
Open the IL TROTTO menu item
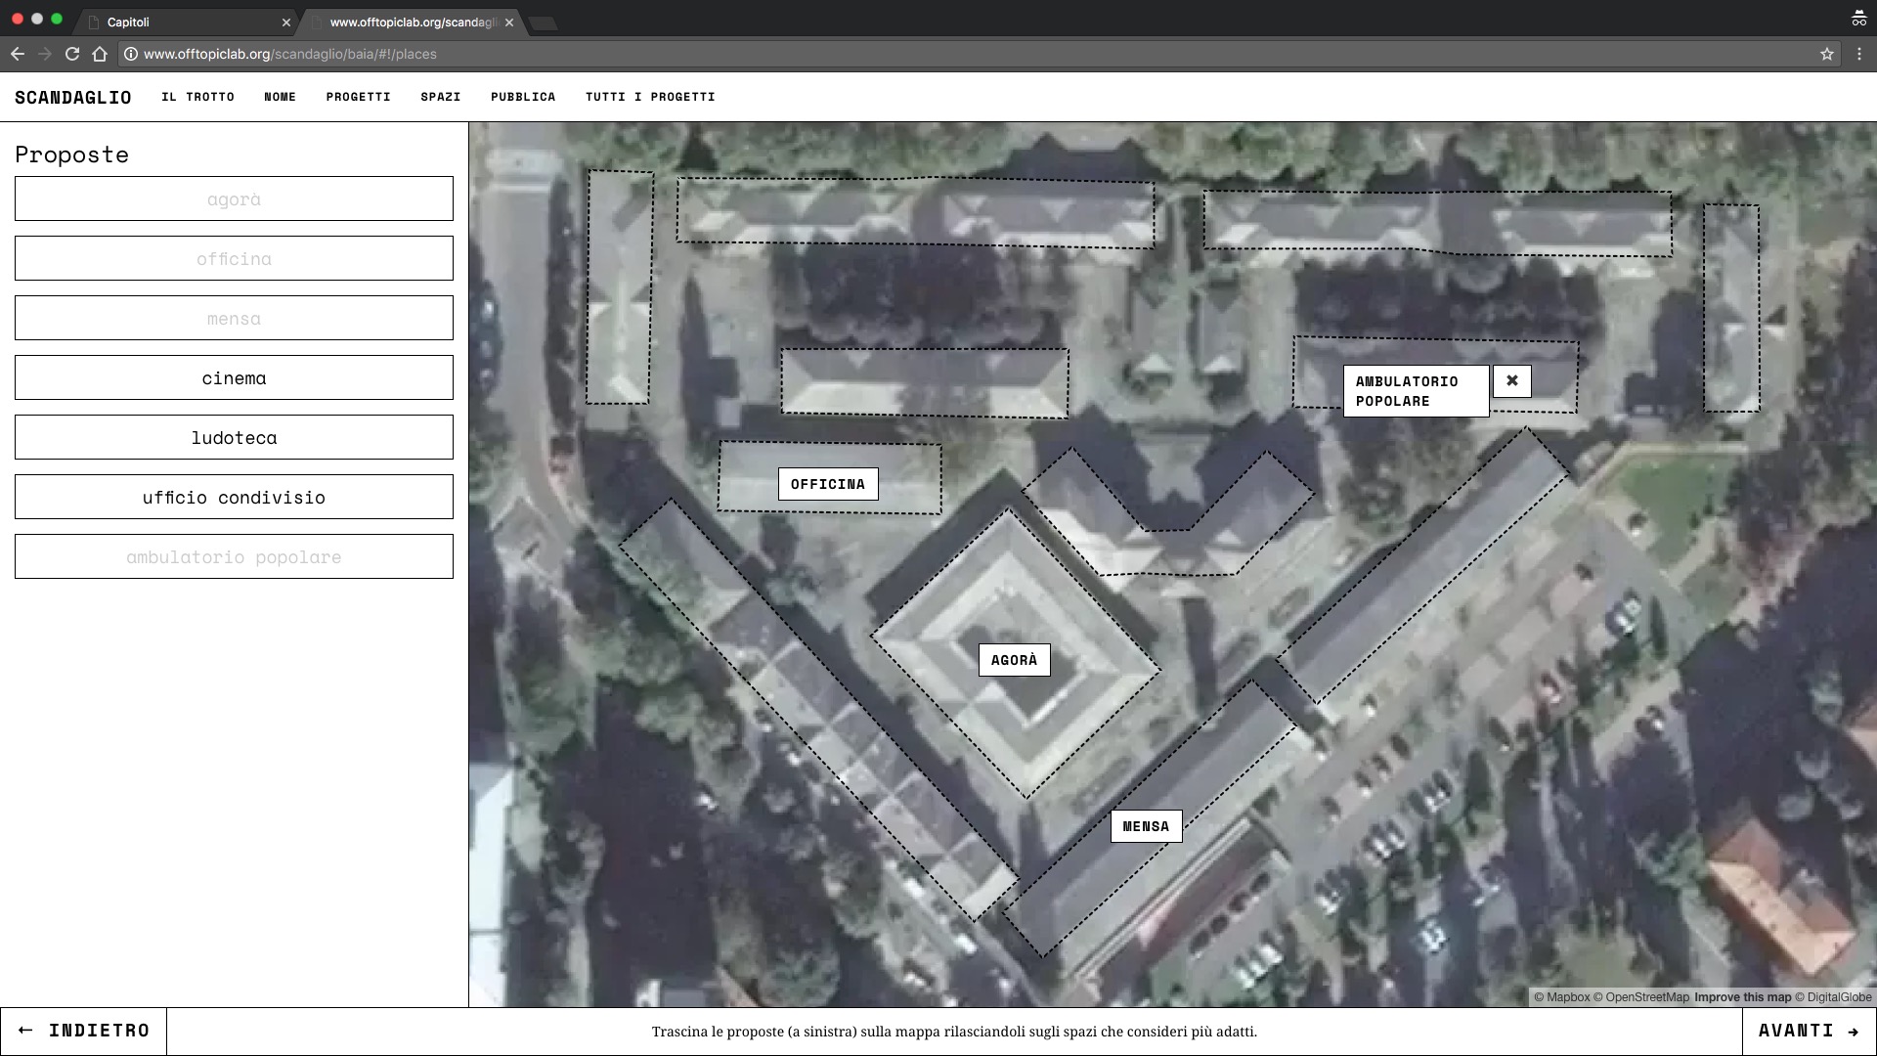coord(197,97)
